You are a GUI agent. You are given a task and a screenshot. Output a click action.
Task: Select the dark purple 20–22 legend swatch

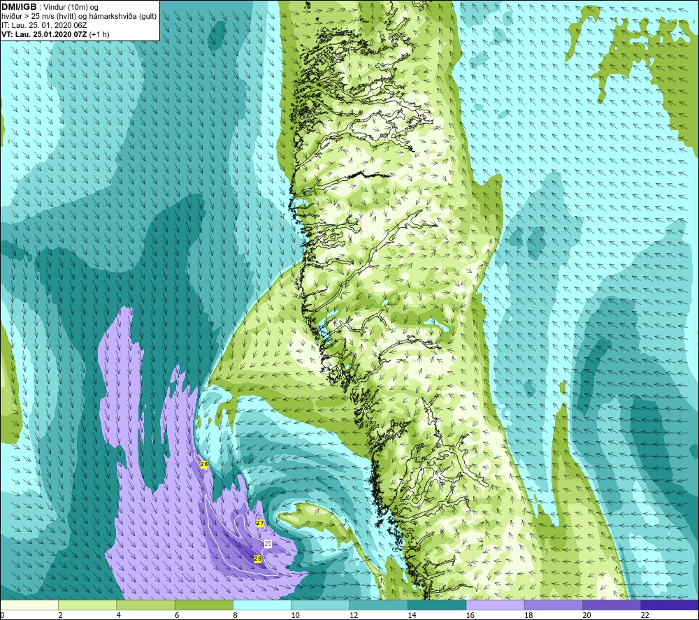tap(612, 605)
